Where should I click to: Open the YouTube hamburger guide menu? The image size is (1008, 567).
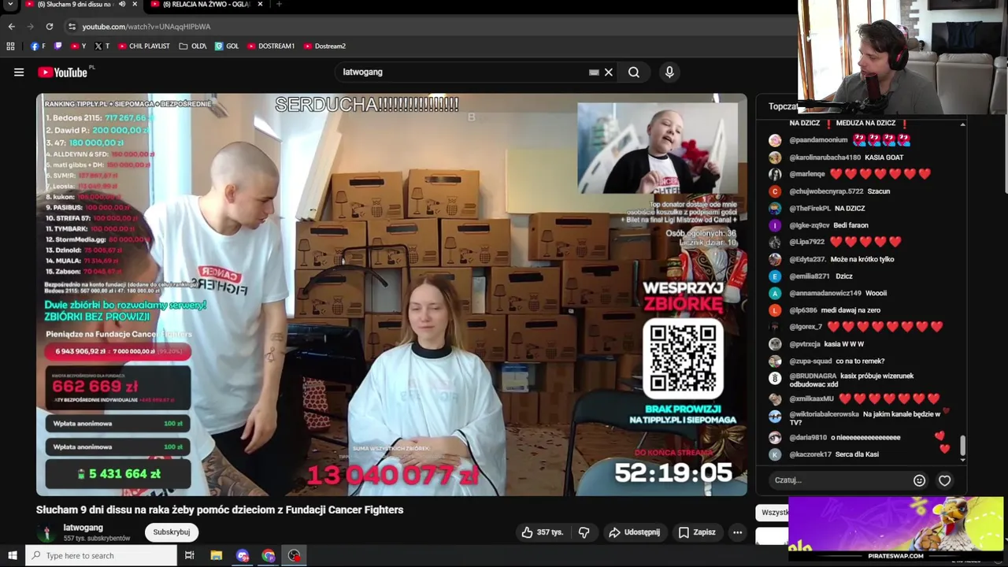[x=19, y=72]
